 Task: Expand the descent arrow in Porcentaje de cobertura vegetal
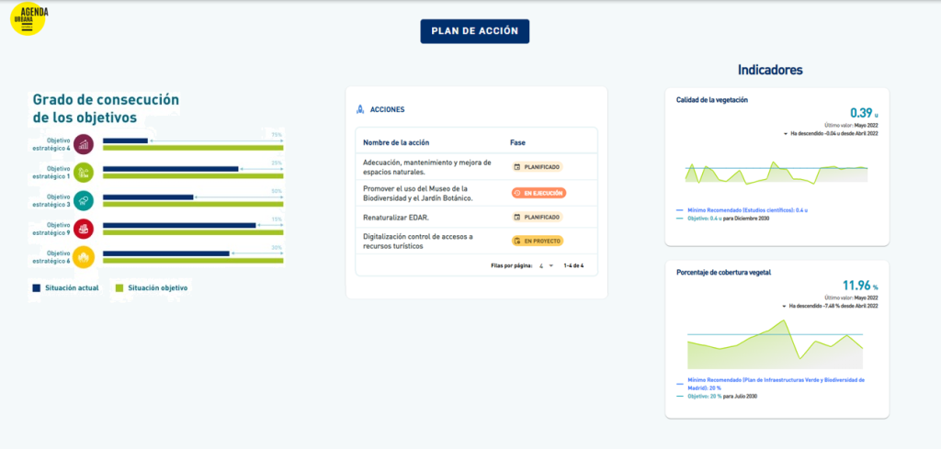784,306
